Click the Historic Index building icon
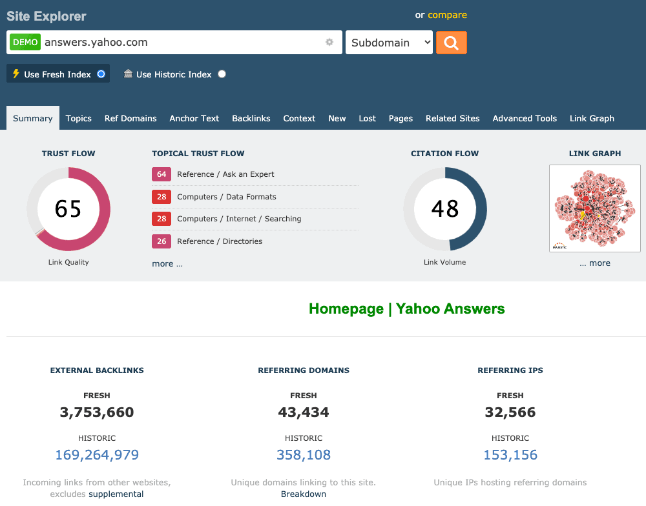This screenshot has width=646, height=506. [x=128, y=74]
